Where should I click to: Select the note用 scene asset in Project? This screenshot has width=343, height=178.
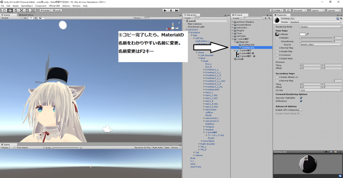tap(238, 59)
